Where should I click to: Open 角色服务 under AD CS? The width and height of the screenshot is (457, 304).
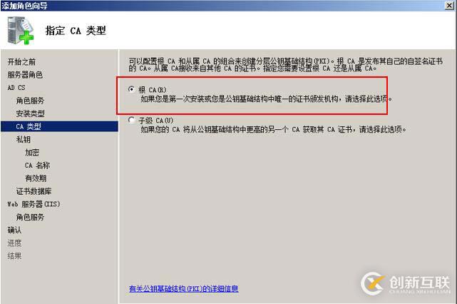point(30,101)
